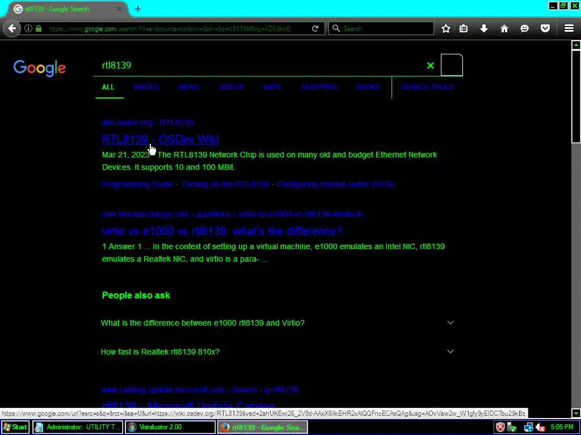Close the rtl8139 Google Search tab

[x=119, y=9]
